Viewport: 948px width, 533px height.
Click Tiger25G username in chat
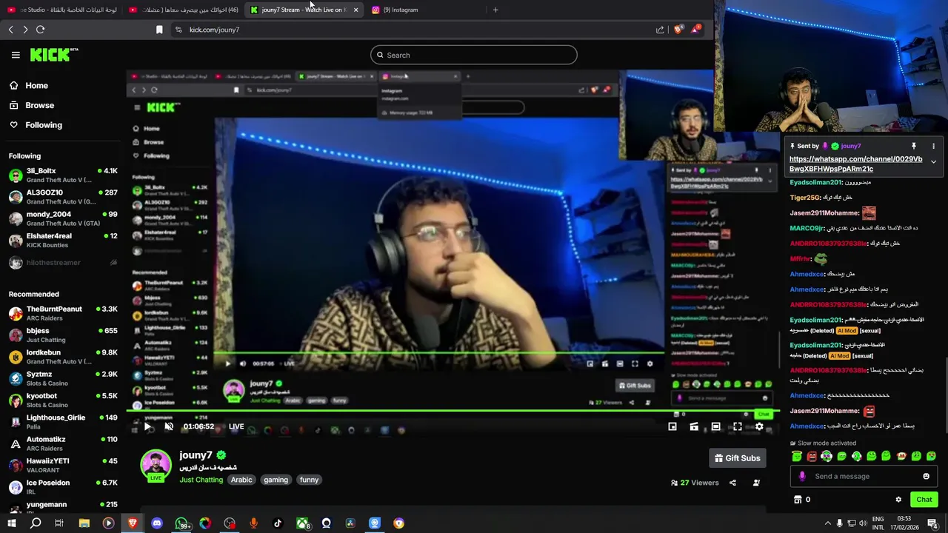pos(805,198)
